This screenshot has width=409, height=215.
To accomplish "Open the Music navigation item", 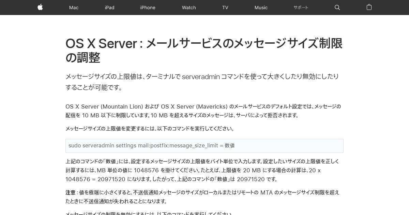I will tap(261, 8).
